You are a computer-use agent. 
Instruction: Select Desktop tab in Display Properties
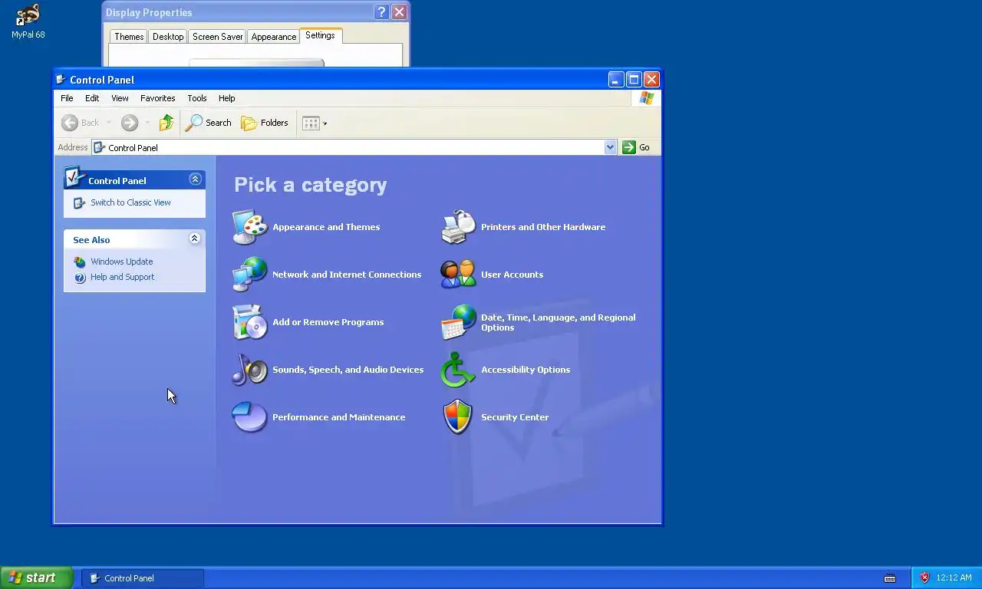168,37
